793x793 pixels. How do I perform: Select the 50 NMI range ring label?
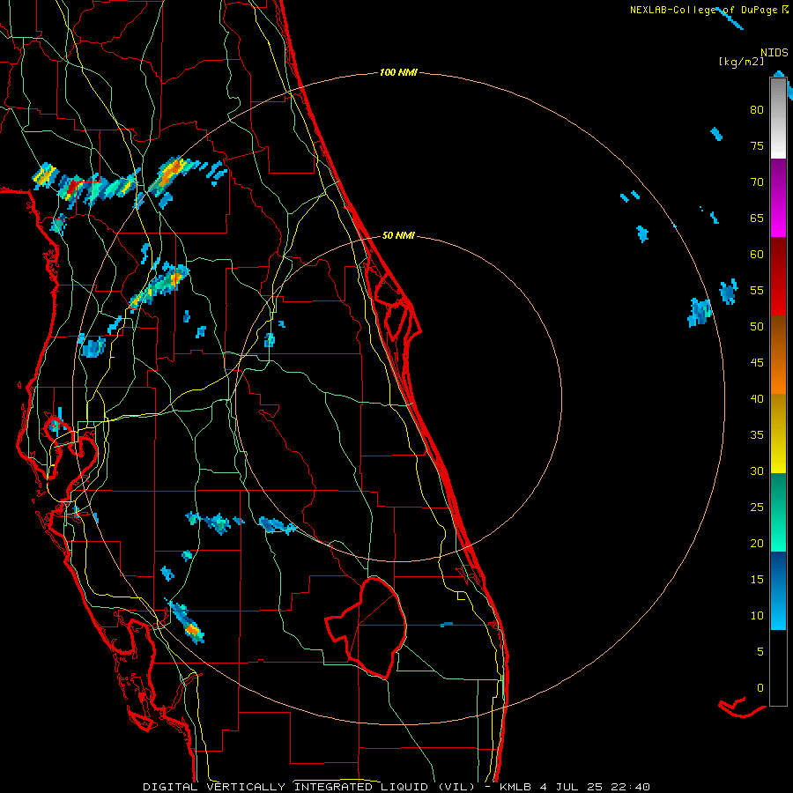[x=398, y=235]
